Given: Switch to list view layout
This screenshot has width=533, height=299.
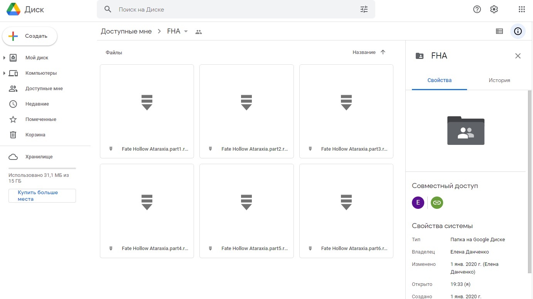Looking at the screenshot, I should [x=499, y=32].
